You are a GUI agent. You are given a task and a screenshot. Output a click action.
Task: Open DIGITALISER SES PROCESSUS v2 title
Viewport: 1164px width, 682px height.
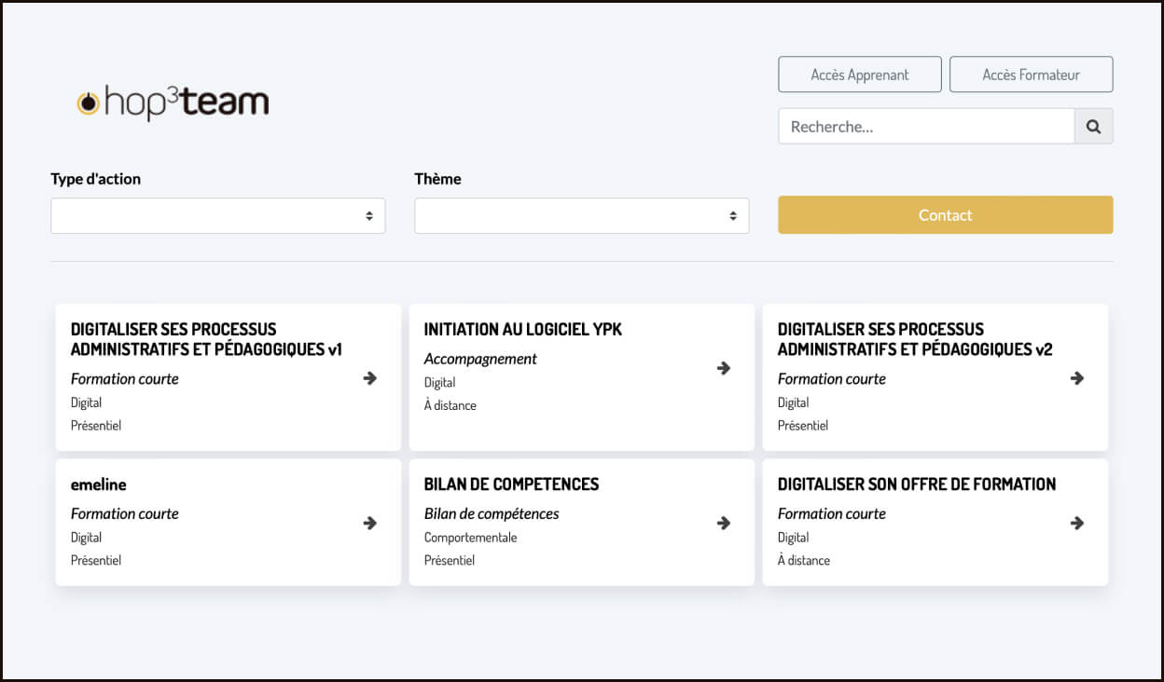point(914,339)
